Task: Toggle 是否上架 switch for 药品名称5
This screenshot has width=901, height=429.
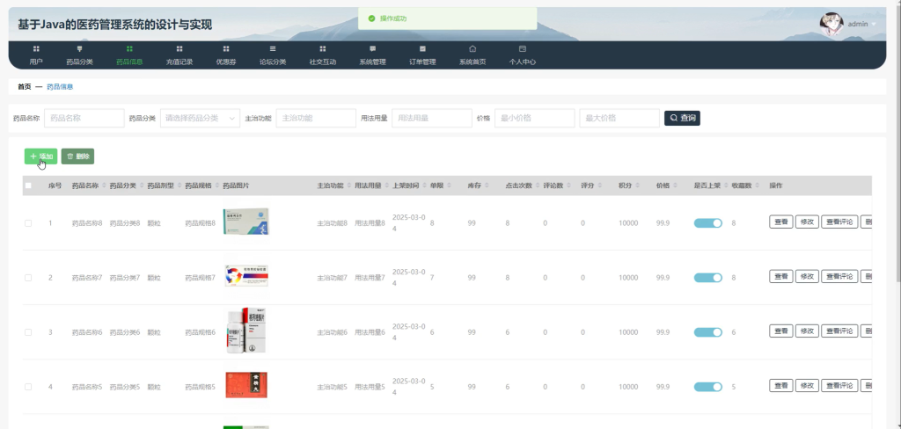Action: (x=708, y=387)
